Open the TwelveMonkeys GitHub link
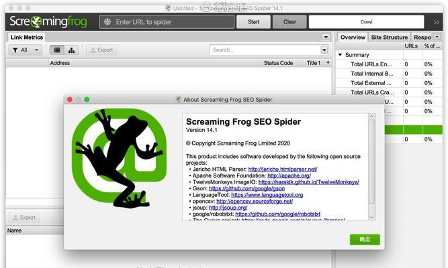This screenshot has width=448, height=268. coord(308,182)
